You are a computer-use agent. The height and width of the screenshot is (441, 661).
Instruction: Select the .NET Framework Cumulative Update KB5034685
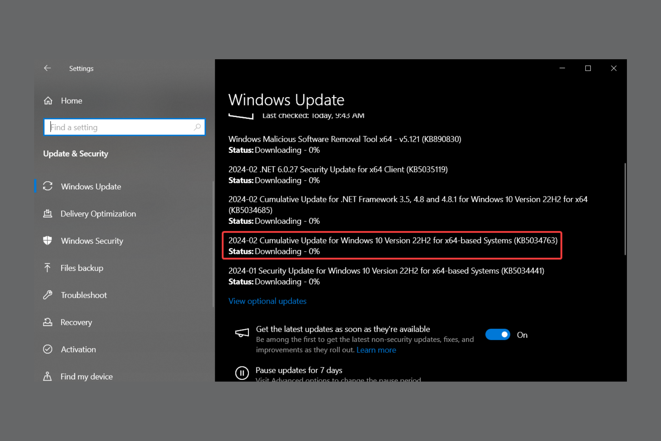[408, 210]
